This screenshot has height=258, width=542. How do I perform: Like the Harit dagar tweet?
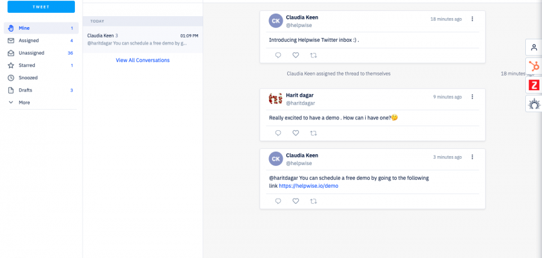(x=296, y=133)
